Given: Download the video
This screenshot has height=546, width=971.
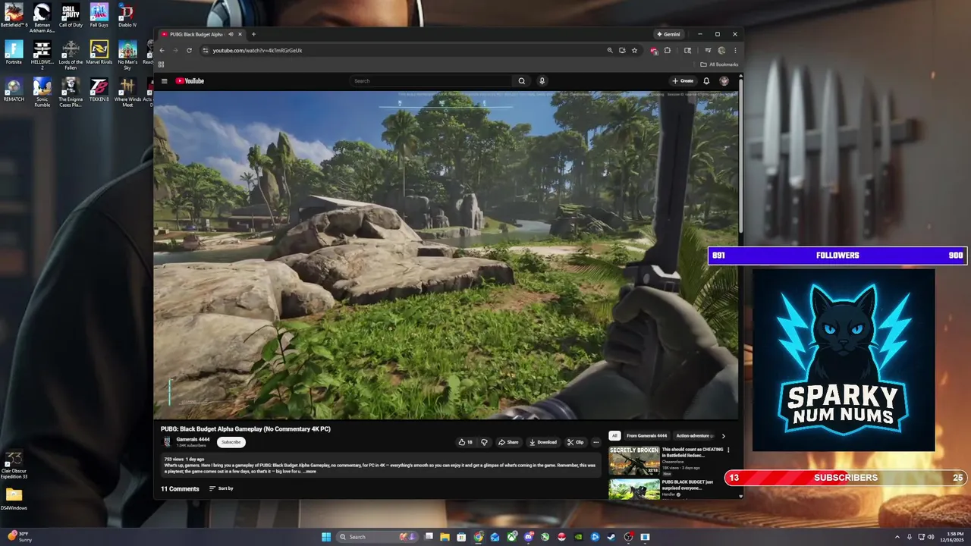Looking at the screenshot, I should coord(543,442).
